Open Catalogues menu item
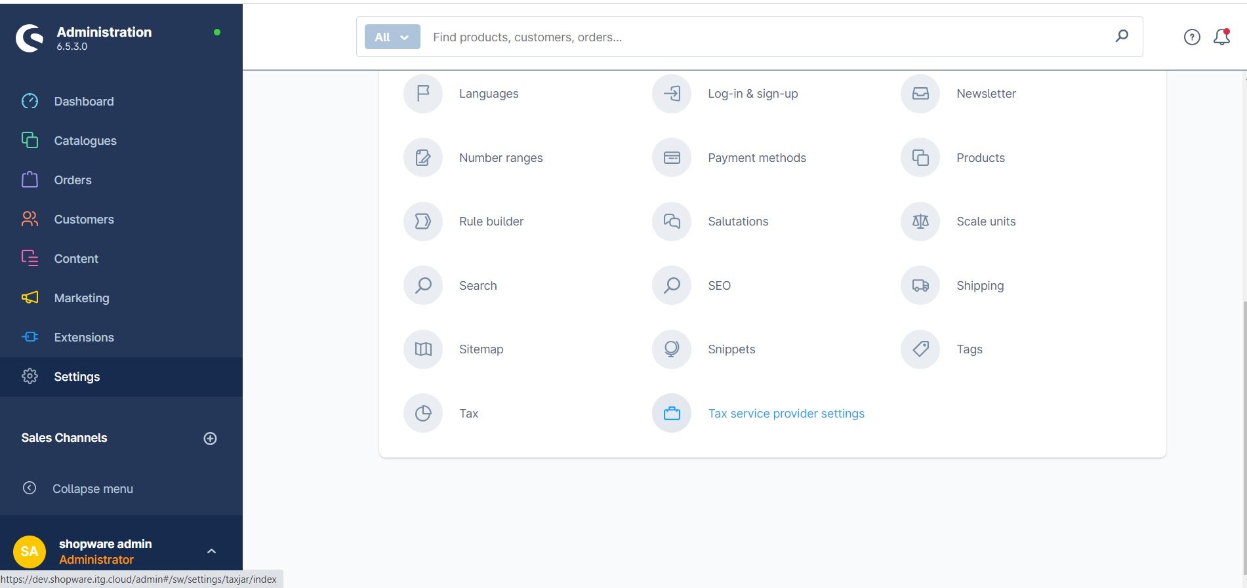Viewport: 1247px width, 588px height. [x=121, y=141]
